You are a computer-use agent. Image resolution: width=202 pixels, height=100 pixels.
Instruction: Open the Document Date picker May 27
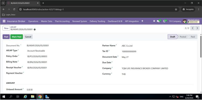click(x=158, y=57)
